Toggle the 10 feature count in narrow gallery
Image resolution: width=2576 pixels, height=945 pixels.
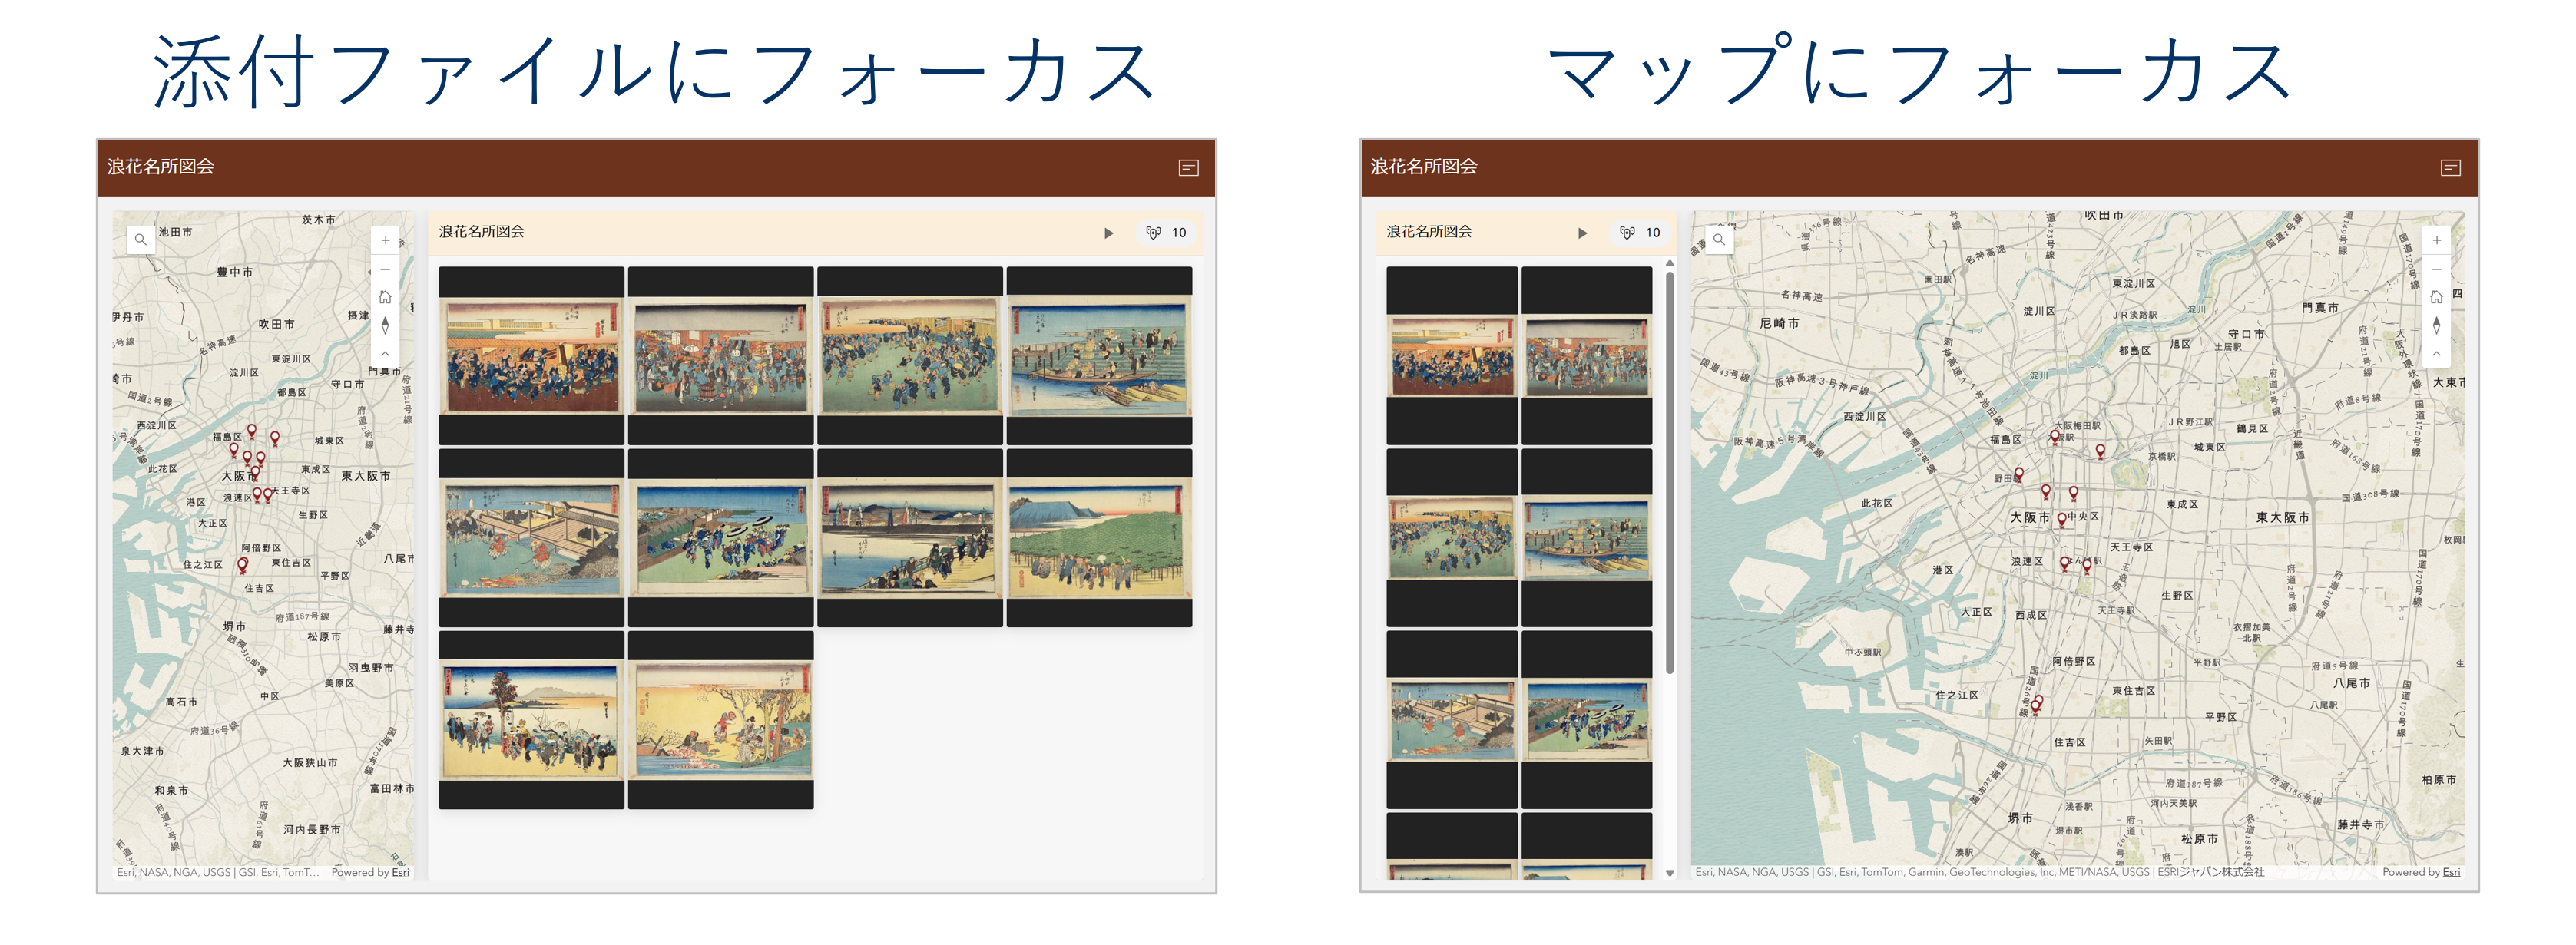pyautogui.click(x=1641, y=233)
